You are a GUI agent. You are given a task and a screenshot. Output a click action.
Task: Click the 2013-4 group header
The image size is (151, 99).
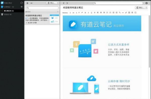[42, 12]
